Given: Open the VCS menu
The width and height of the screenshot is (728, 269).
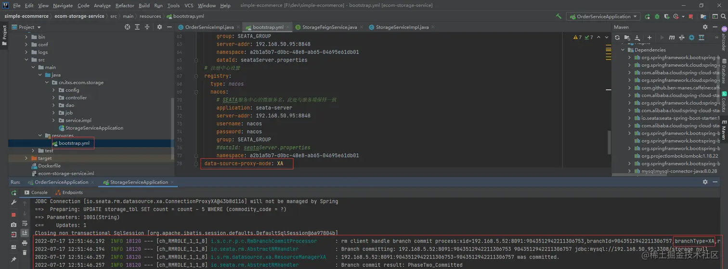Looking at the screenshot, I should tap(189, 5).
